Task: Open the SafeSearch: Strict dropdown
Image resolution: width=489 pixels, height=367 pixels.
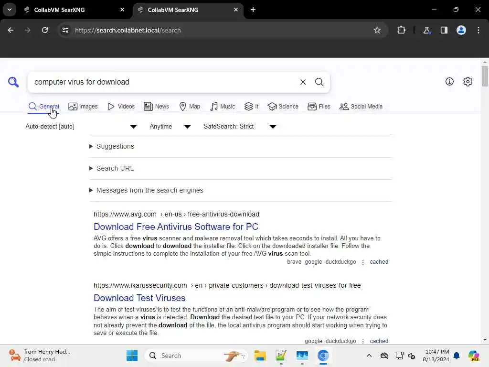Action: pos(240,126)
